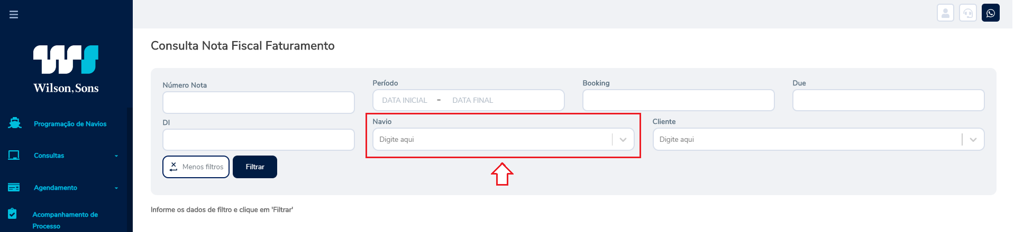Open the hamburger menu icon

[14, 15]
